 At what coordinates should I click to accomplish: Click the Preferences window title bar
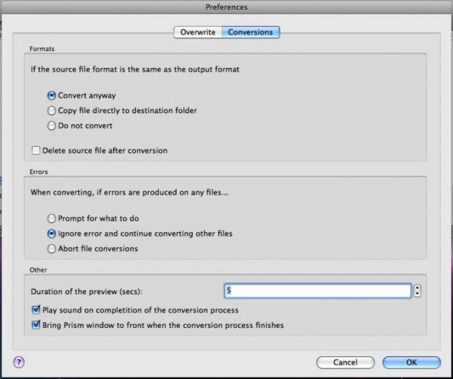pyautogui.click(x=226, y=7)
